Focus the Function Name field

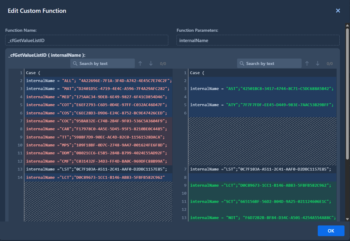pos(87,40)
